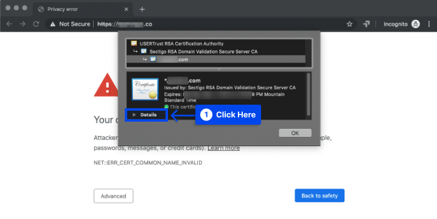Click the Back to safety button
Image resolution: width=437 pixels, height=219 pixels.
pyautogui.click(x=320, y=196)
